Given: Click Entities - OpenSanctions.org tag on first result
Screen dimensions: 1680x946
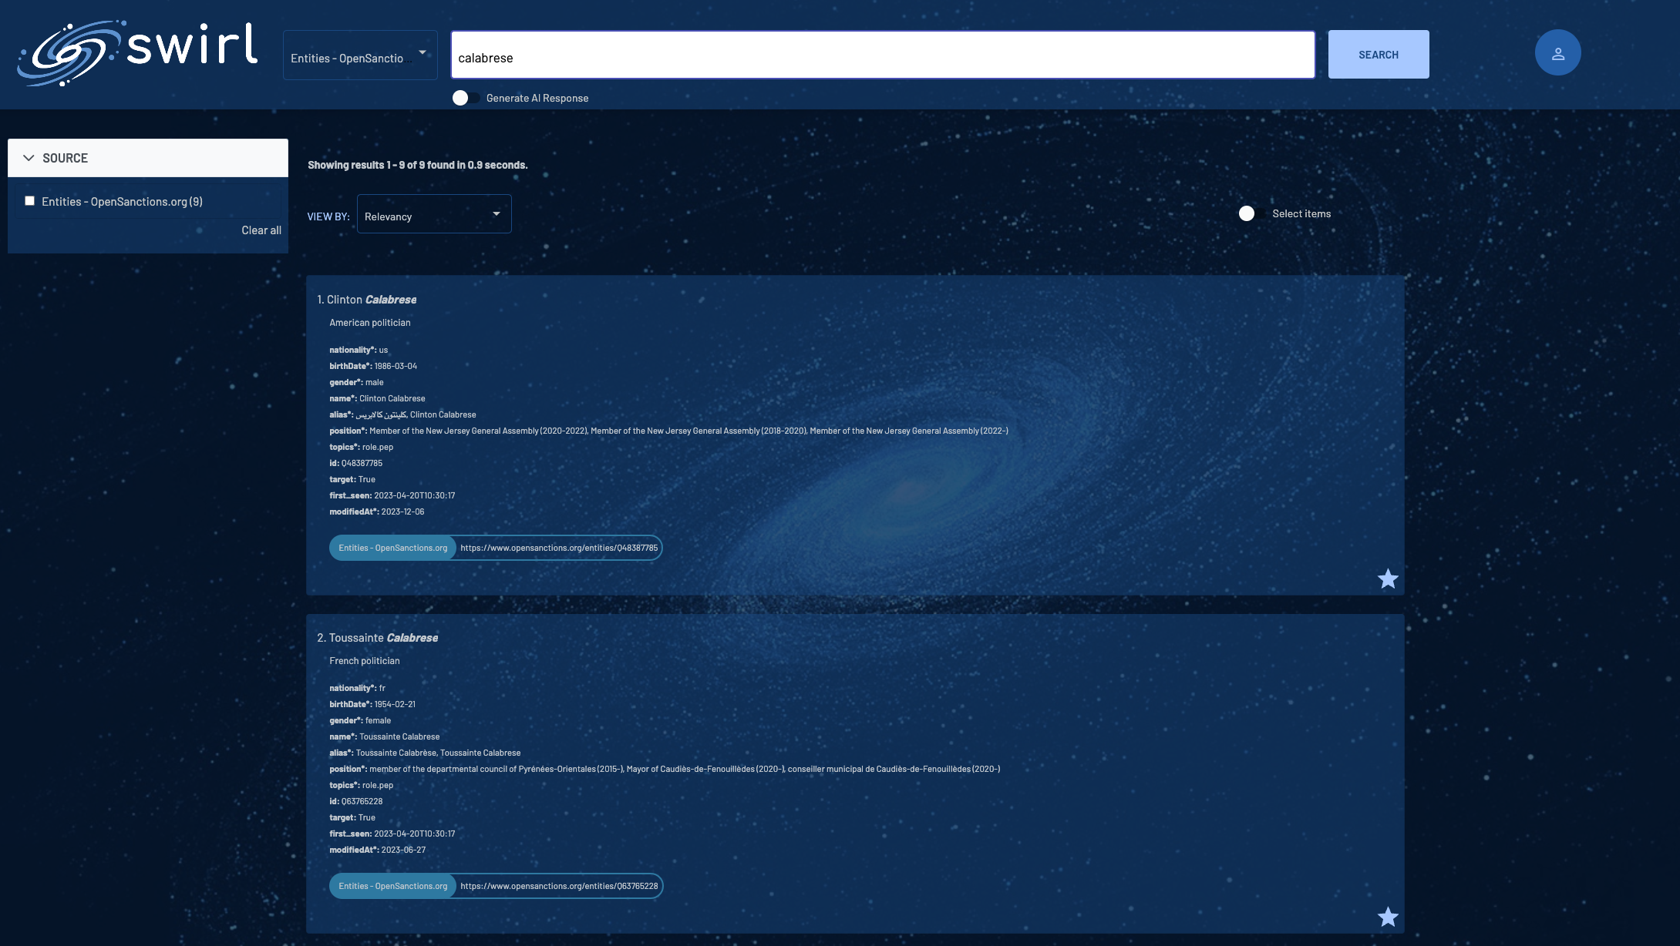Looking at the screenshot, I should pos(392,548).
